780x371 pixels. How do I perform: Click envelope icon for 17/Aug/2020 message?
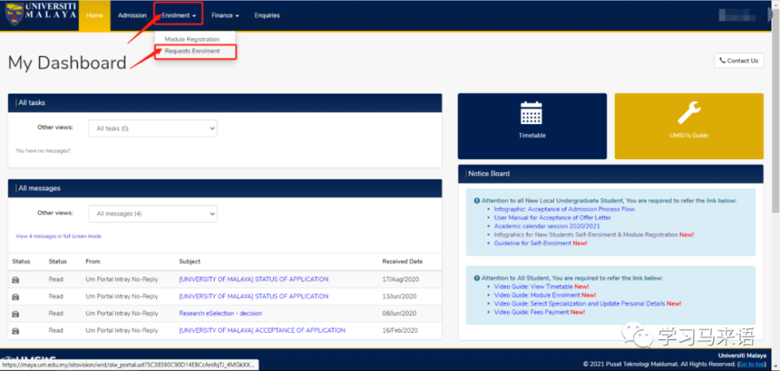click(x=16, y=279)
